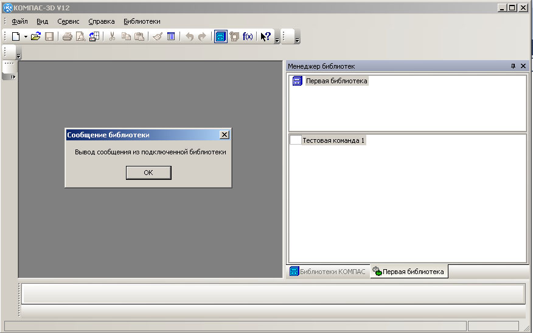Click the f(x) variables icon

point(248,36)
